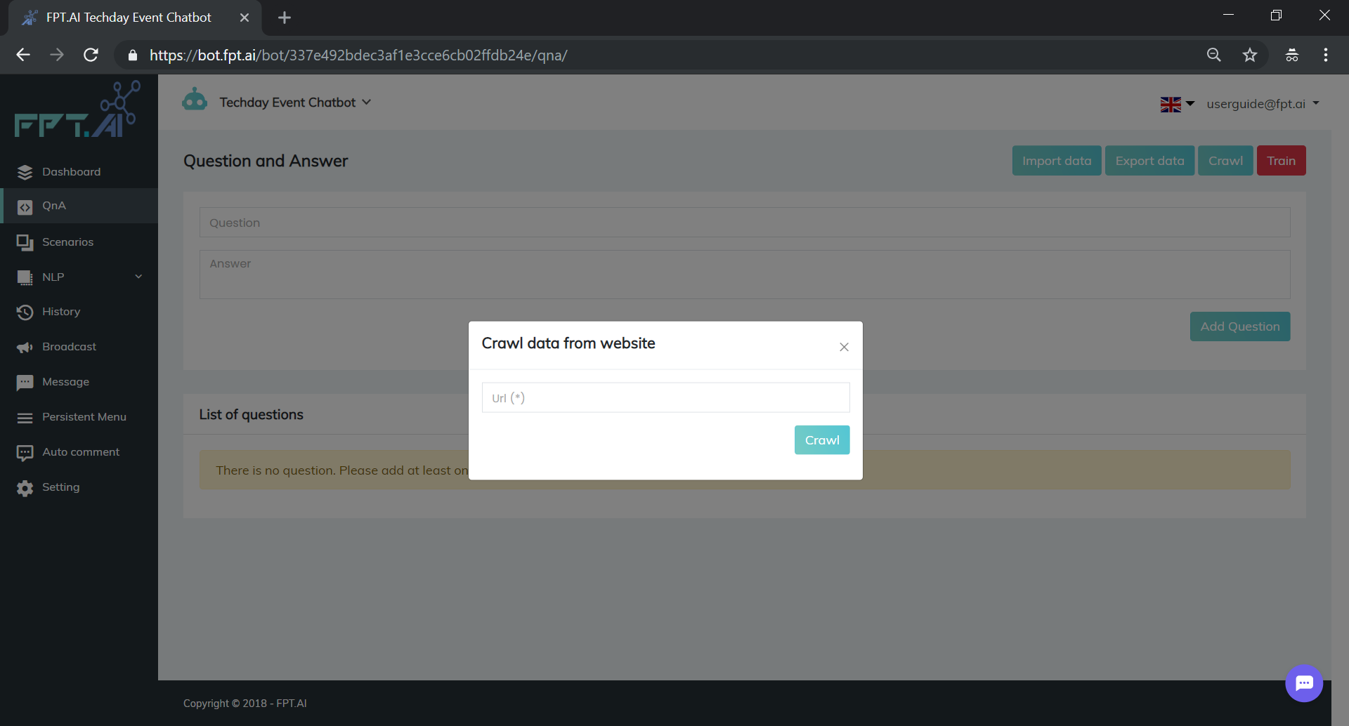Click the Crawl button inside the dialog

[x=822, y=440]
